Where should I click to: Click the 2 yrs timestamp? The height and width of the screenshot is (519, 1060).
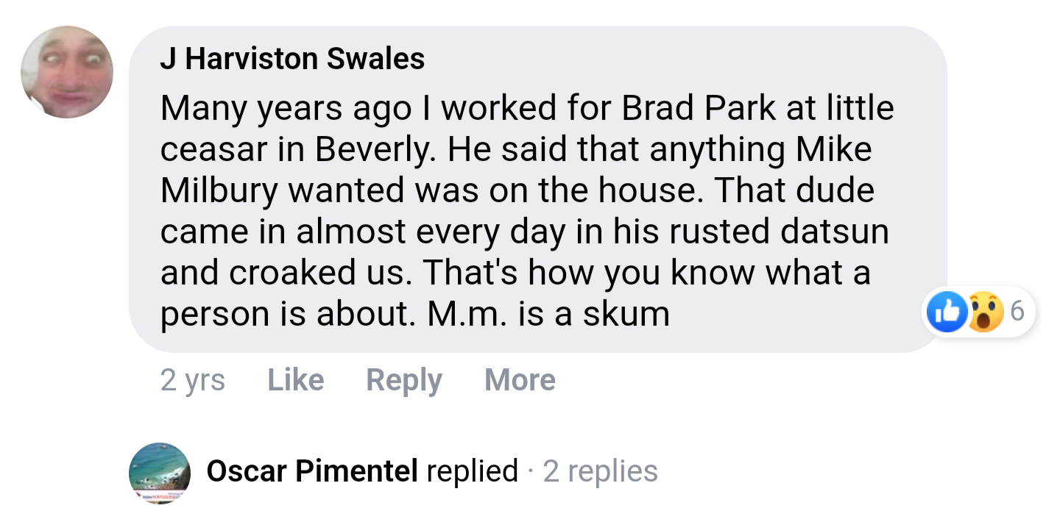[x=192, y=380]
